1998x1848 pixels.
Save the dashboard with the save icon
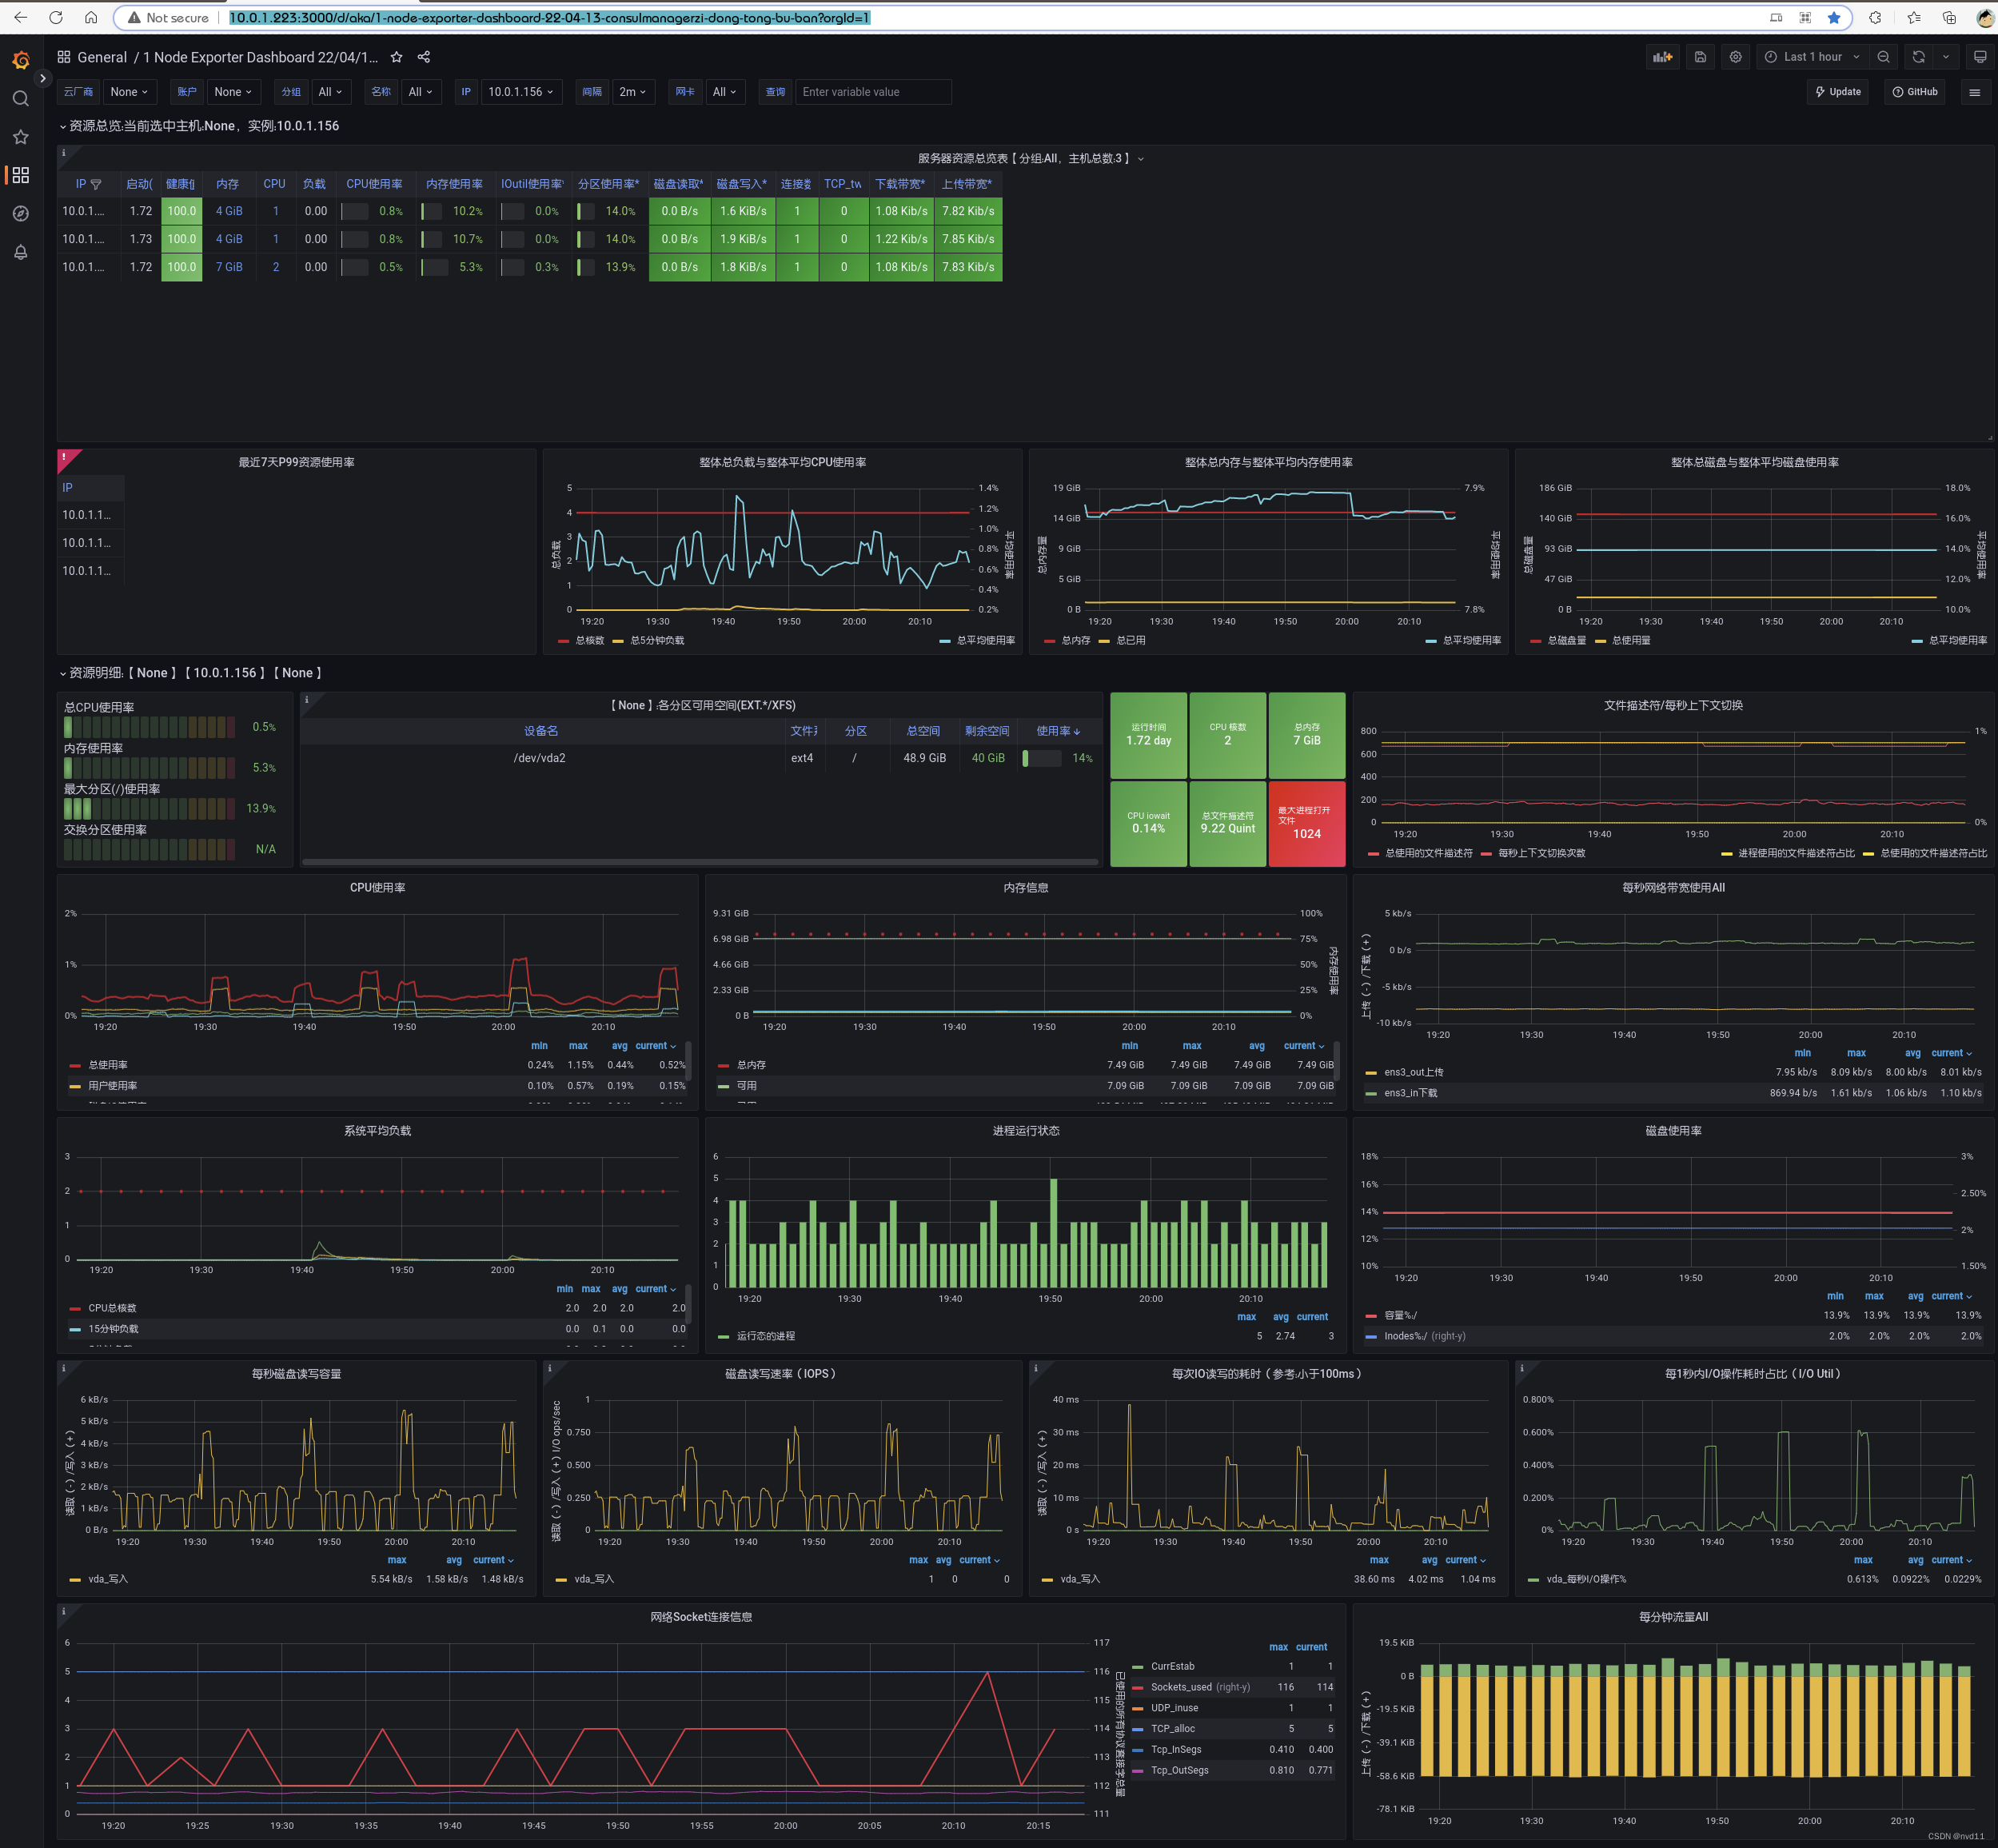1699,57
